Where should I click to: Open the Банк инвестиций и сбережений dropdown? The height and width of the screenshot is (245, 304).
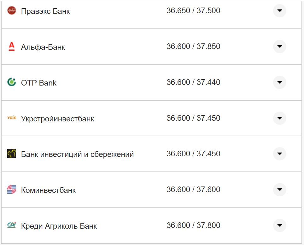coord(279,154)
